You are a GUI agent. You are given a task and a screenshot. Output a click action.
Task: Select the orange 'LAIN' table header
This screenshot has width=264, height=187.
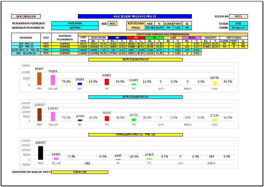173,38
